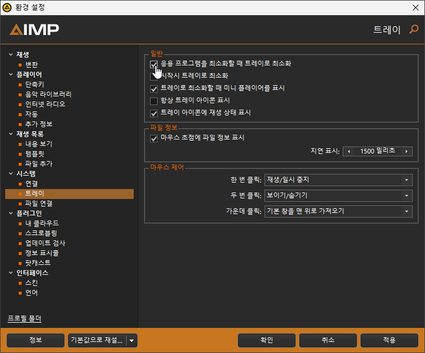Collapse the 재생 목록 tree section
The image size is (425, 353).
[11, 134]
